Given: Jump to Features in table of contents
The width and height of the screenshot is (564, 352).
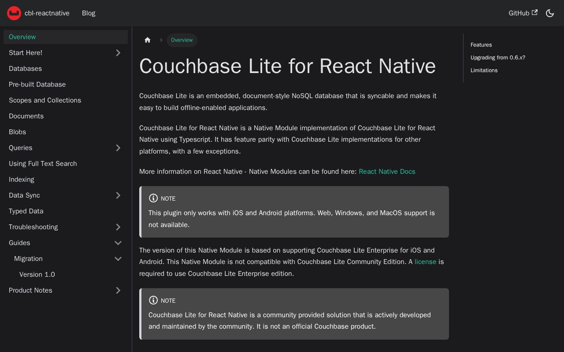Looking at the screenshot, I should coord(481,45).
